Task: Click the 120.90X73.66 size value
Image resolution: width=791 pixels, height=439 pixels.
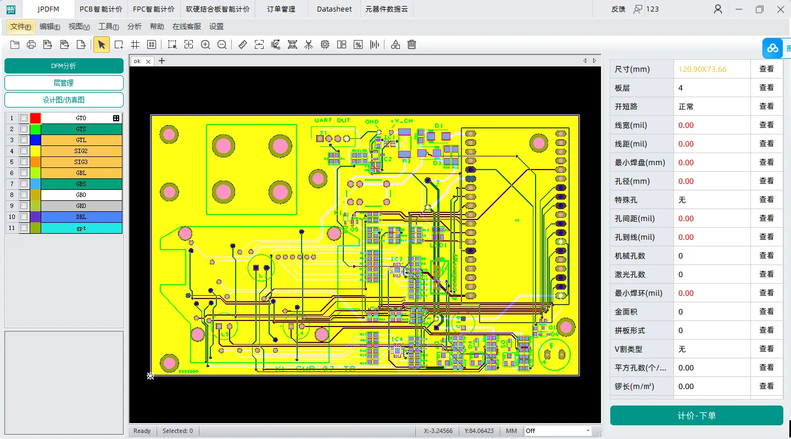Action: (703, 69)
